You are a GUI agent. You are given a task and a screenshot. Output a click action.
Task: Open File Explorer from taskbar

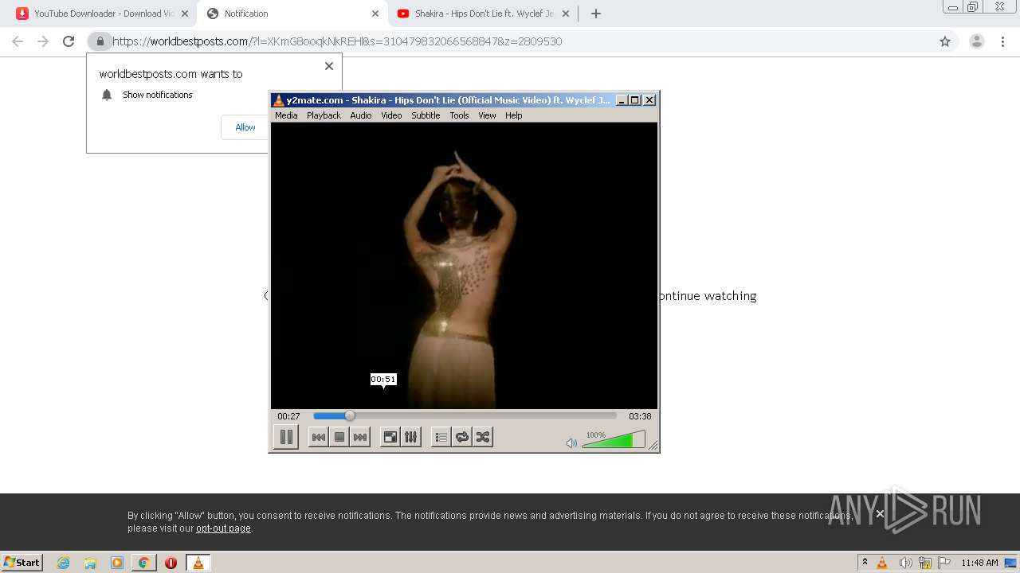click(90, 563)
